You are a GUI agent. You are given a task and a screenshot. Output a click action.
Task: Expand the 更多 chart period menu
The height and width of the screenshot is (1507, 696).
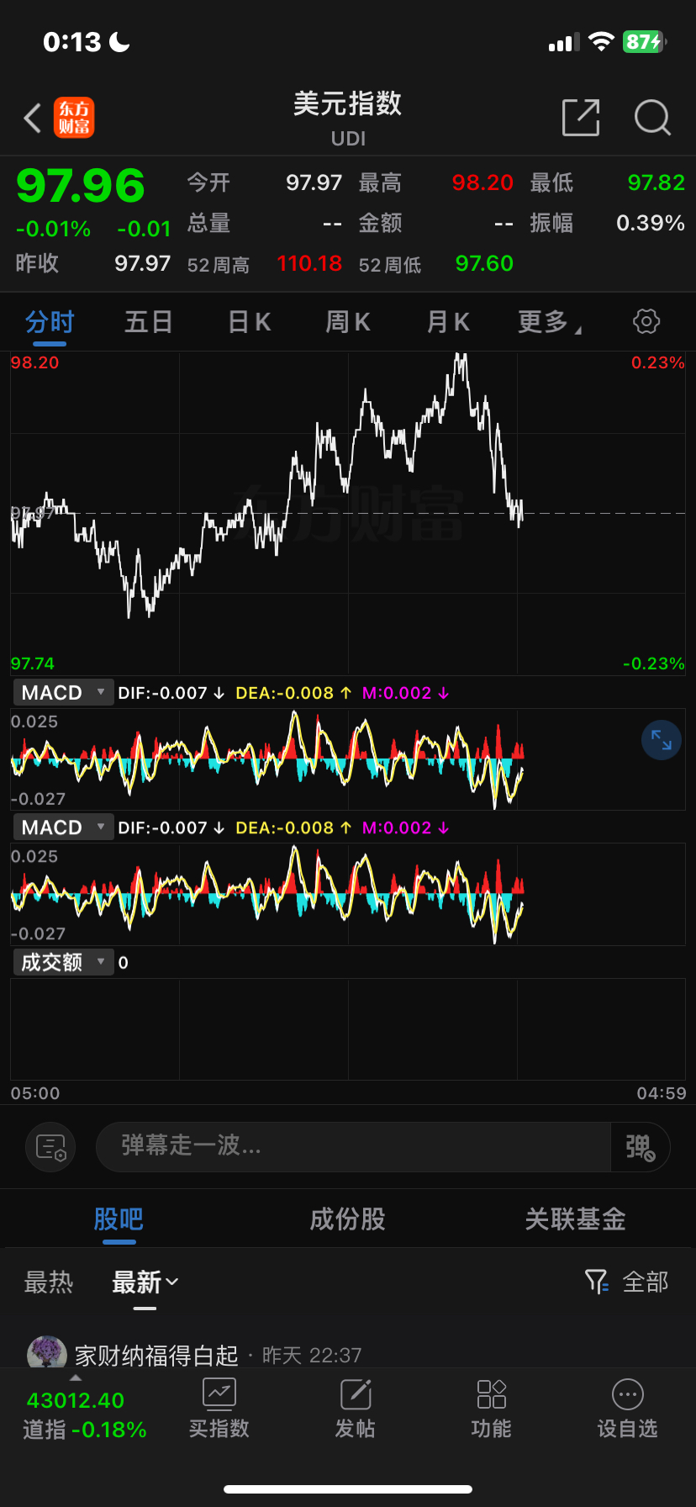coord(549,321)
